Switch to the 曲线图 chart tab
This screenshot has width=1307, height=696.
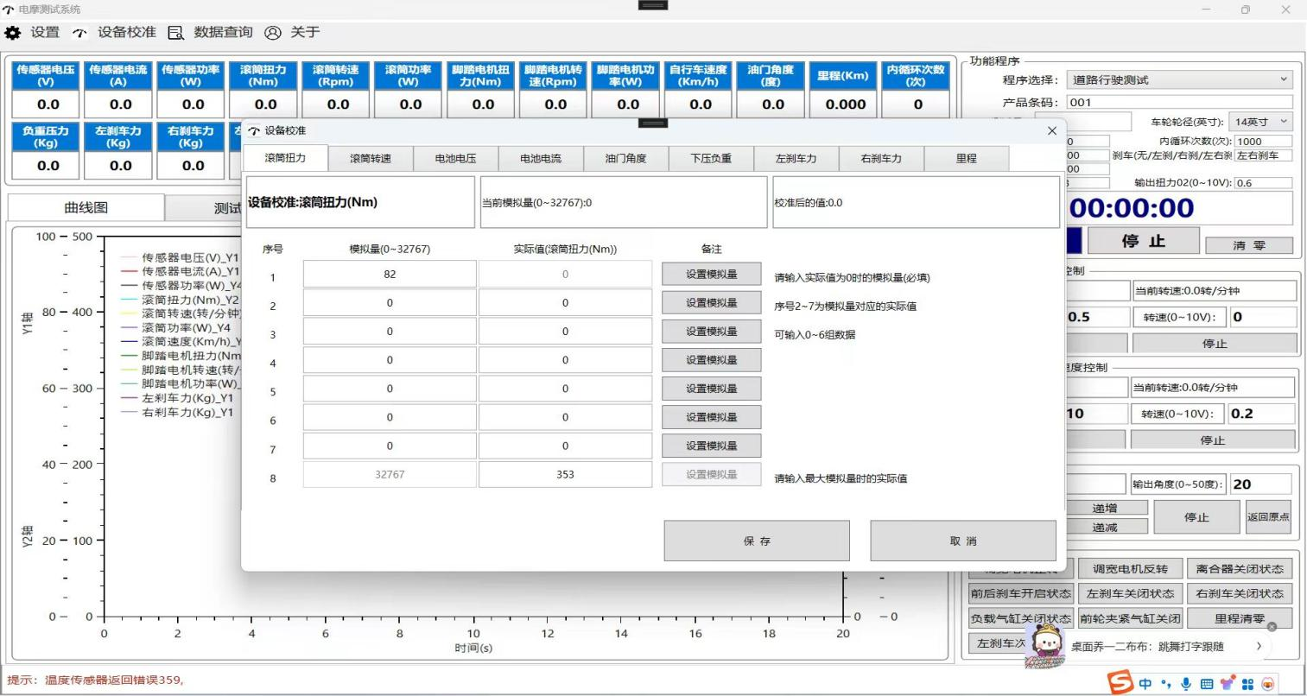tap(86, 207)
